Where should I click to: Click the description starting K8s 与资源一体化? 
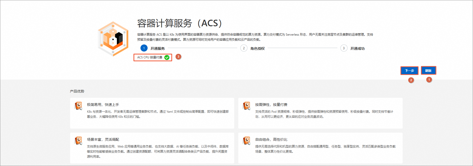[158, 114]
